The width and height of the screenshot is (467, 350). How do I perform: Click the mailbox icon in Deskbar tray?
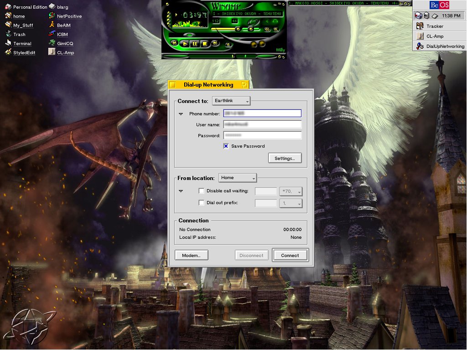click(x=419, y=15)
